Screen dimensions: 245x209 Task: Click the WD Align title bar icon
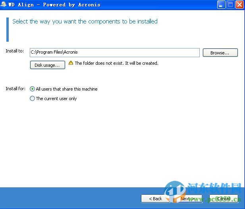(3, 4)
